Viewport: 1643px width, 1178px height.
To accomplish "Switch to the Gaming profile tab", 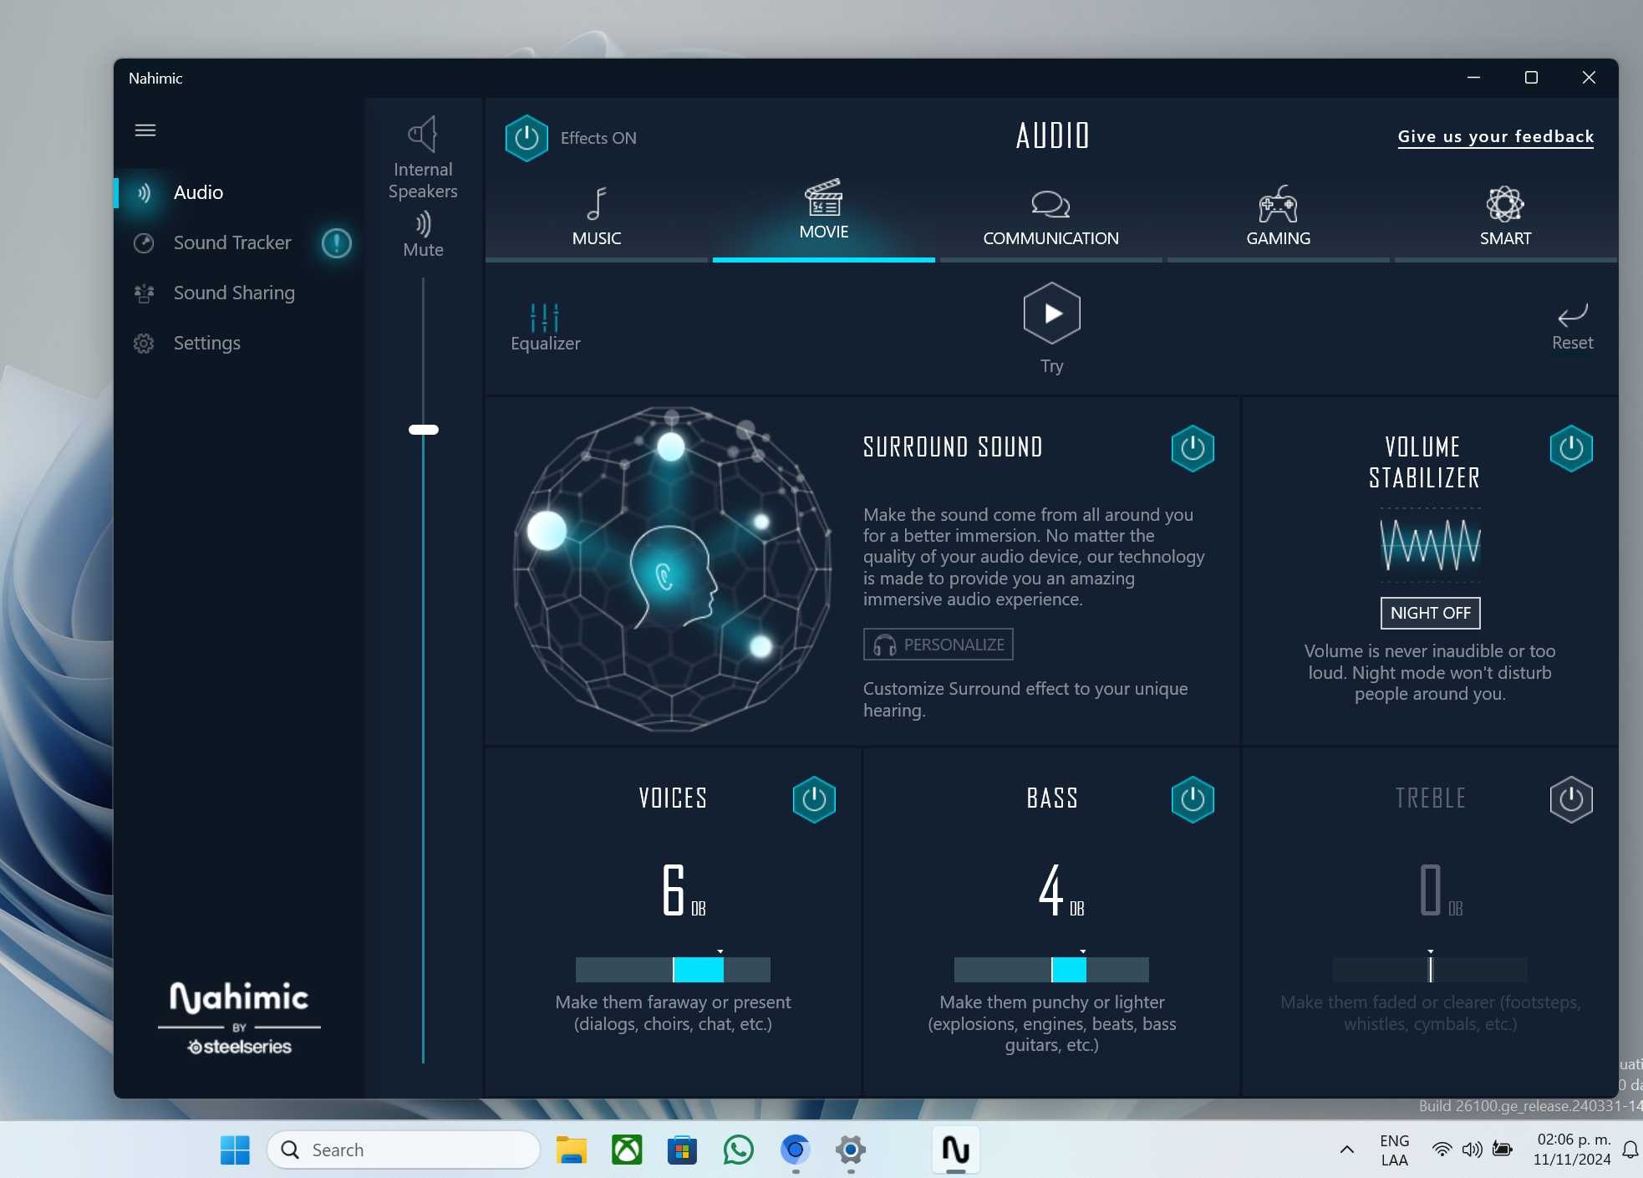I will 1278,217.
